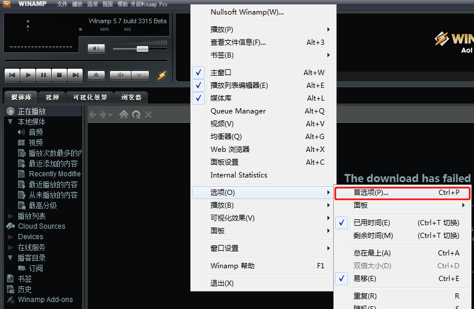The image size is (474, 309).
Task: Open the 播放 menu in menu bar
Action: click(x=77, y=4)
